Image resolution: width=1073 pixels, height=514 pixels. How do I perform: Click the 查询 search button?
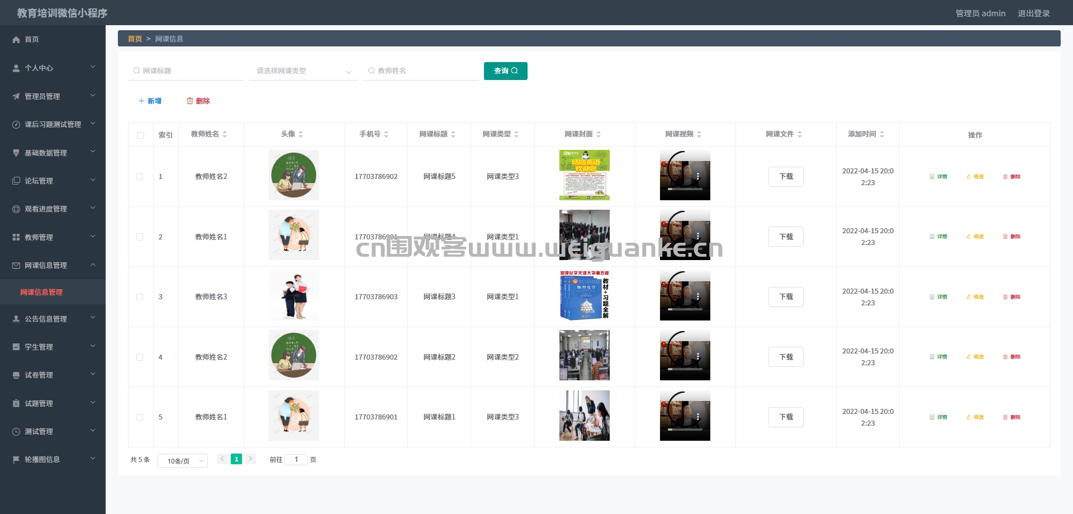pos(506,71)
